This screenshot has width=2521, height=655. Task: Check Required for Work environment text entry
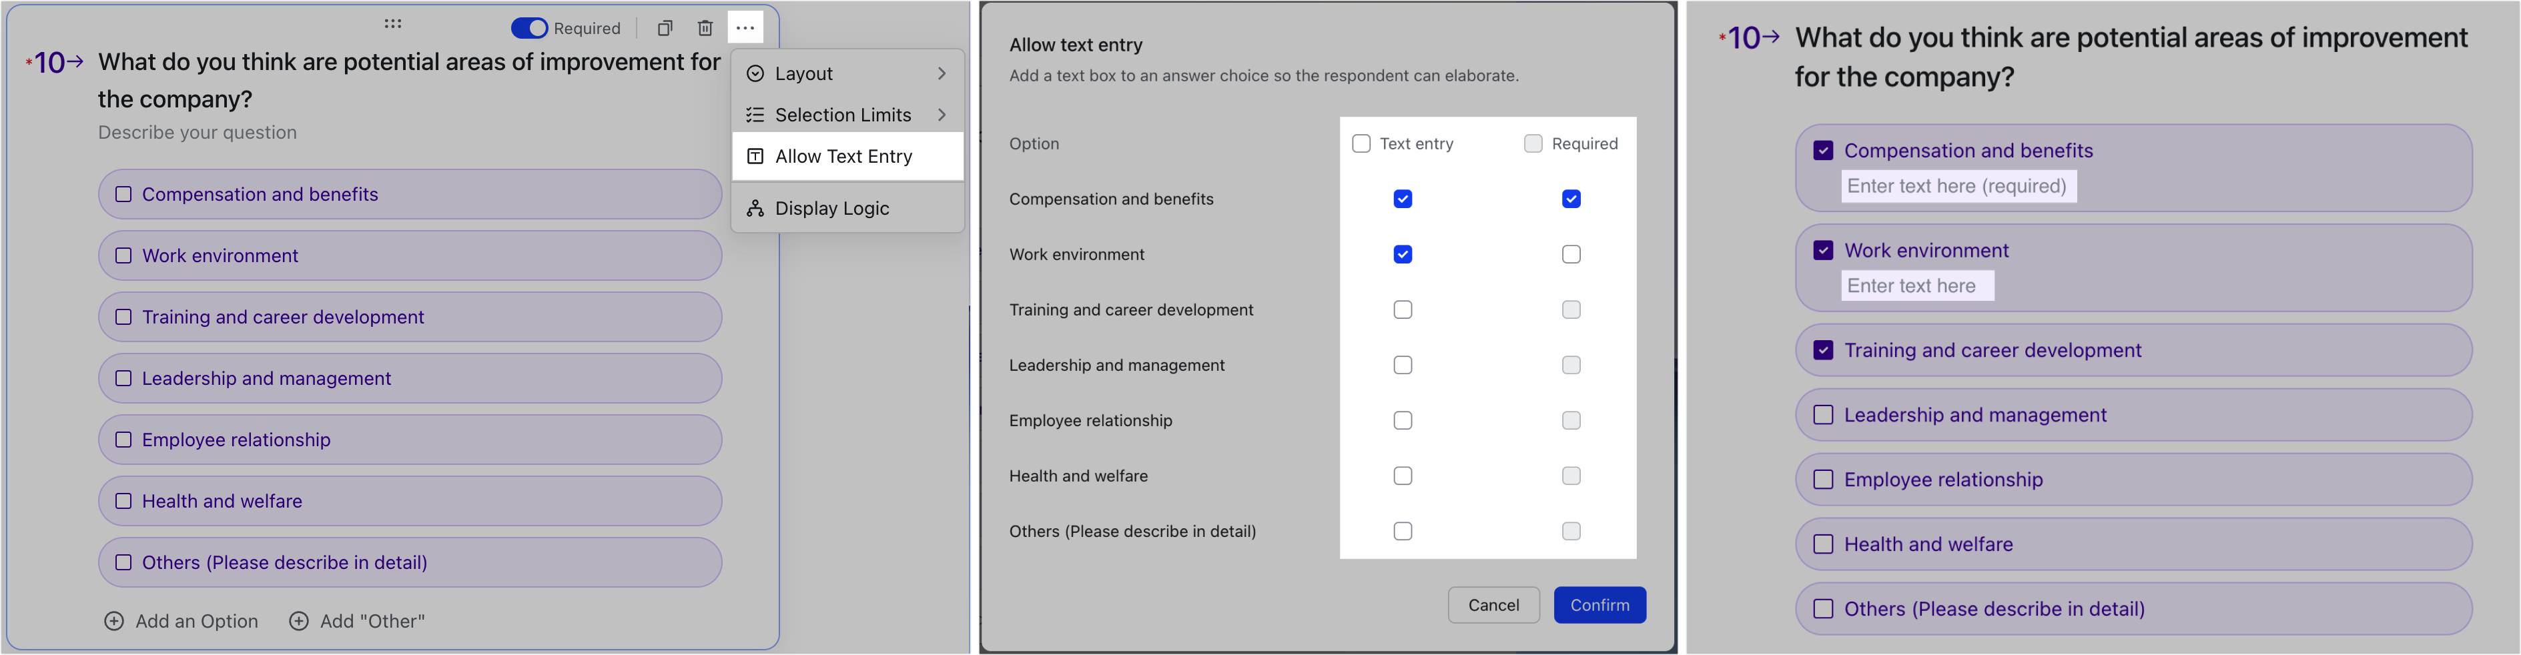point(1571,254)
